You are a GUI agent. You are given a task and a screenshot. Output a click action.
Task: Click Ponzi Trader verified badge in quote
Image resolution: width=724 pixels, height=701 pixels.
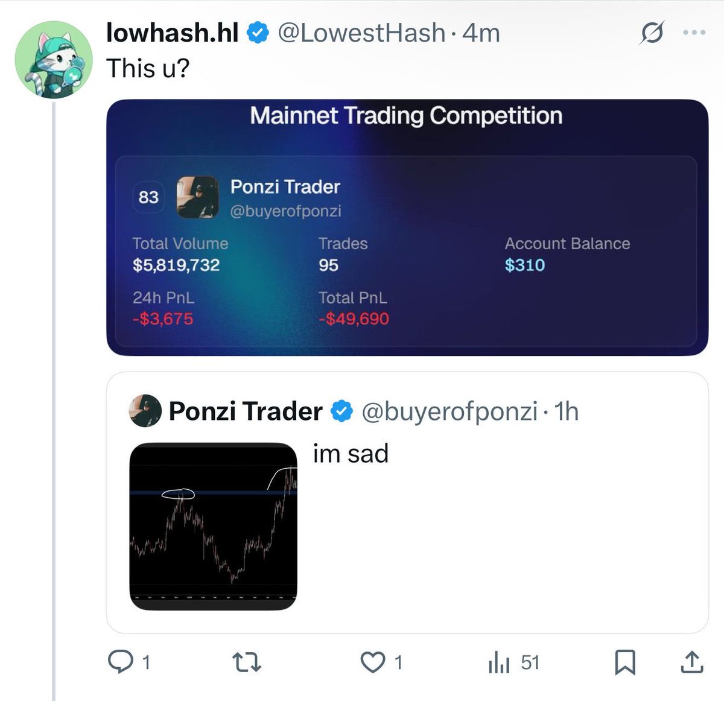coord(342,411)
